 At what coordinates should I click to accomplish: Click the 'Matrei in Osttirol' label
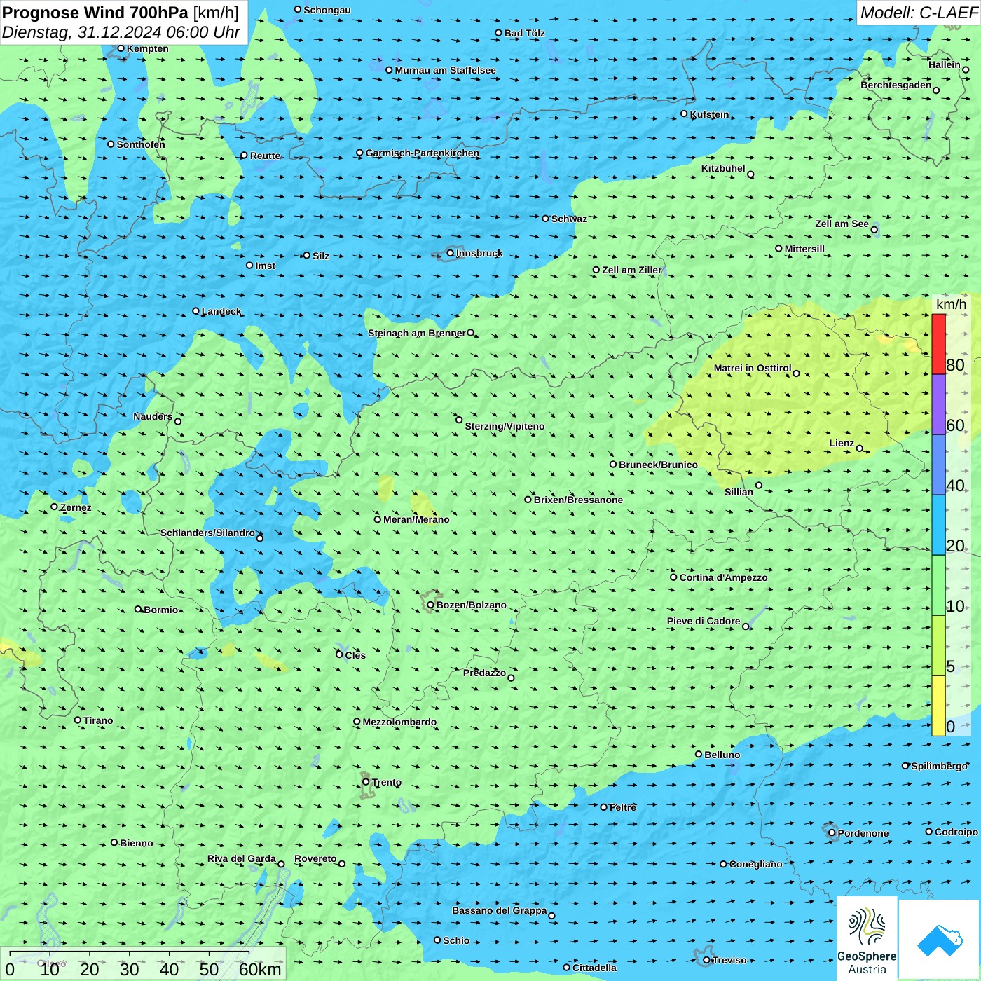click(752, 368)
